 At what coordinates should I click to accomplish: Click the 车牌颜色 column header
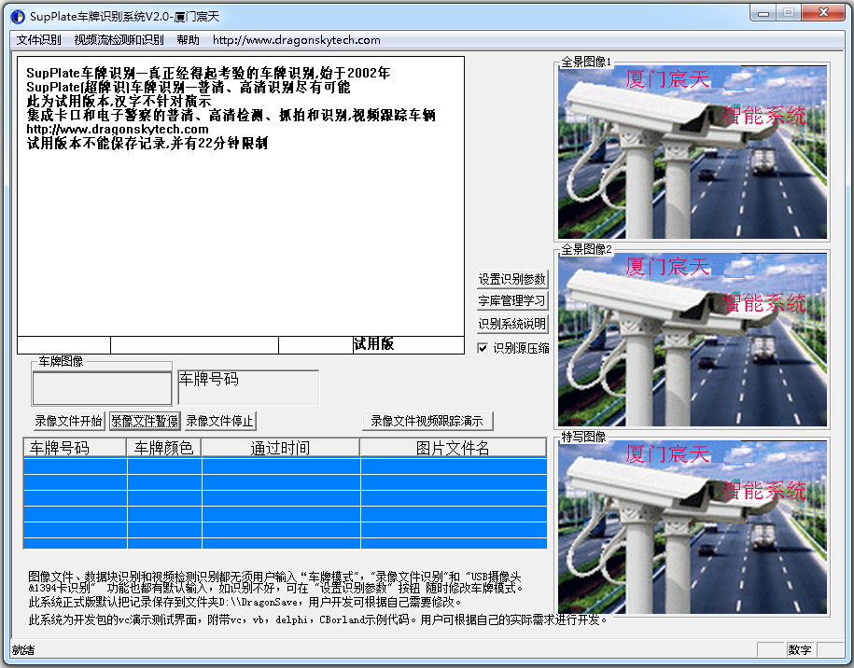[x=164, y=448]
